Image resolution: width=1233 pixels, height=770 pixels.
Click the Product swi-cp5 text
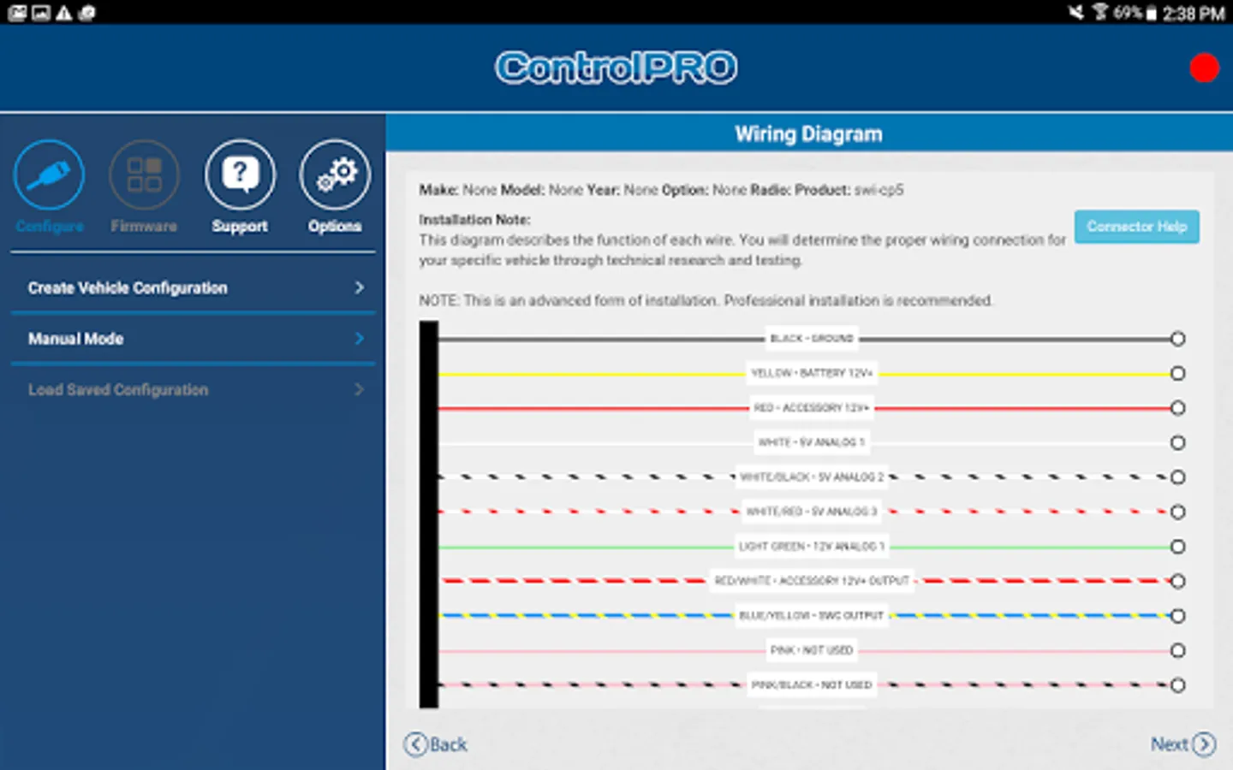point(849,190)
